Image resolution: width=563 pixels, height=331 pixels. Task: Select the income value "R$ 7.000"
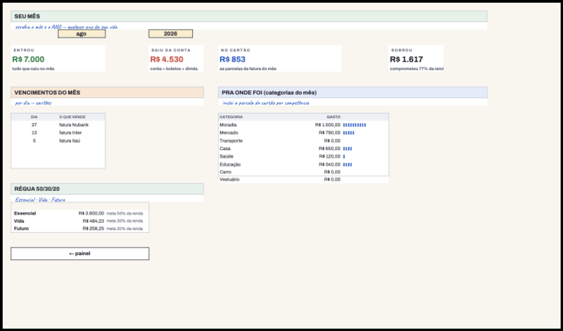coord(28,59)
